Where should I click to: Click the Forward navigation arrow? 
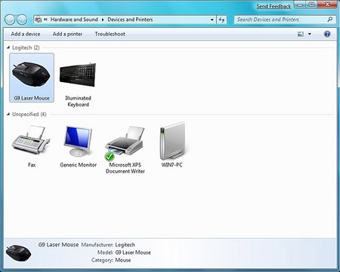tap(22, 20)
